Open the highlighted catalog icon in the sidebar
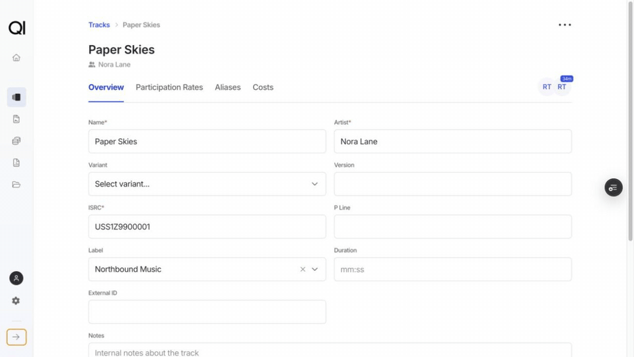 (x=17, y=97)
